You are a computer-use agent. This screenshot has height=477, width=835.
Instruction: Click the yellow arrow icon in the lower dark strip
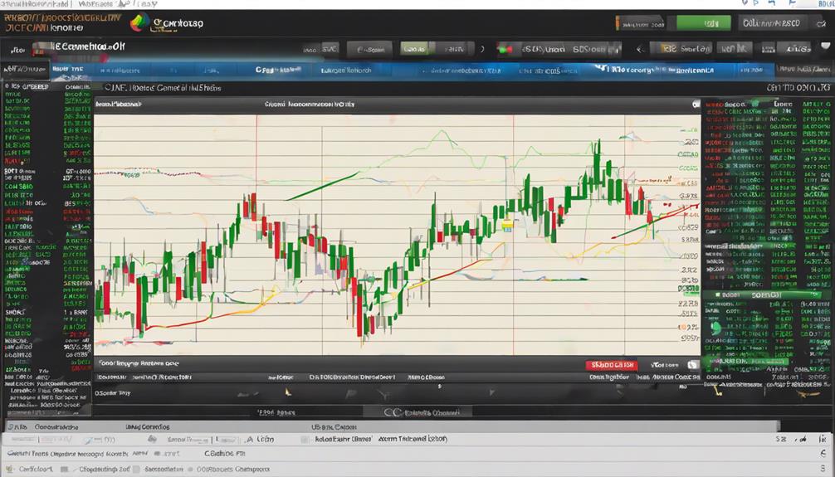coord(288,393)
